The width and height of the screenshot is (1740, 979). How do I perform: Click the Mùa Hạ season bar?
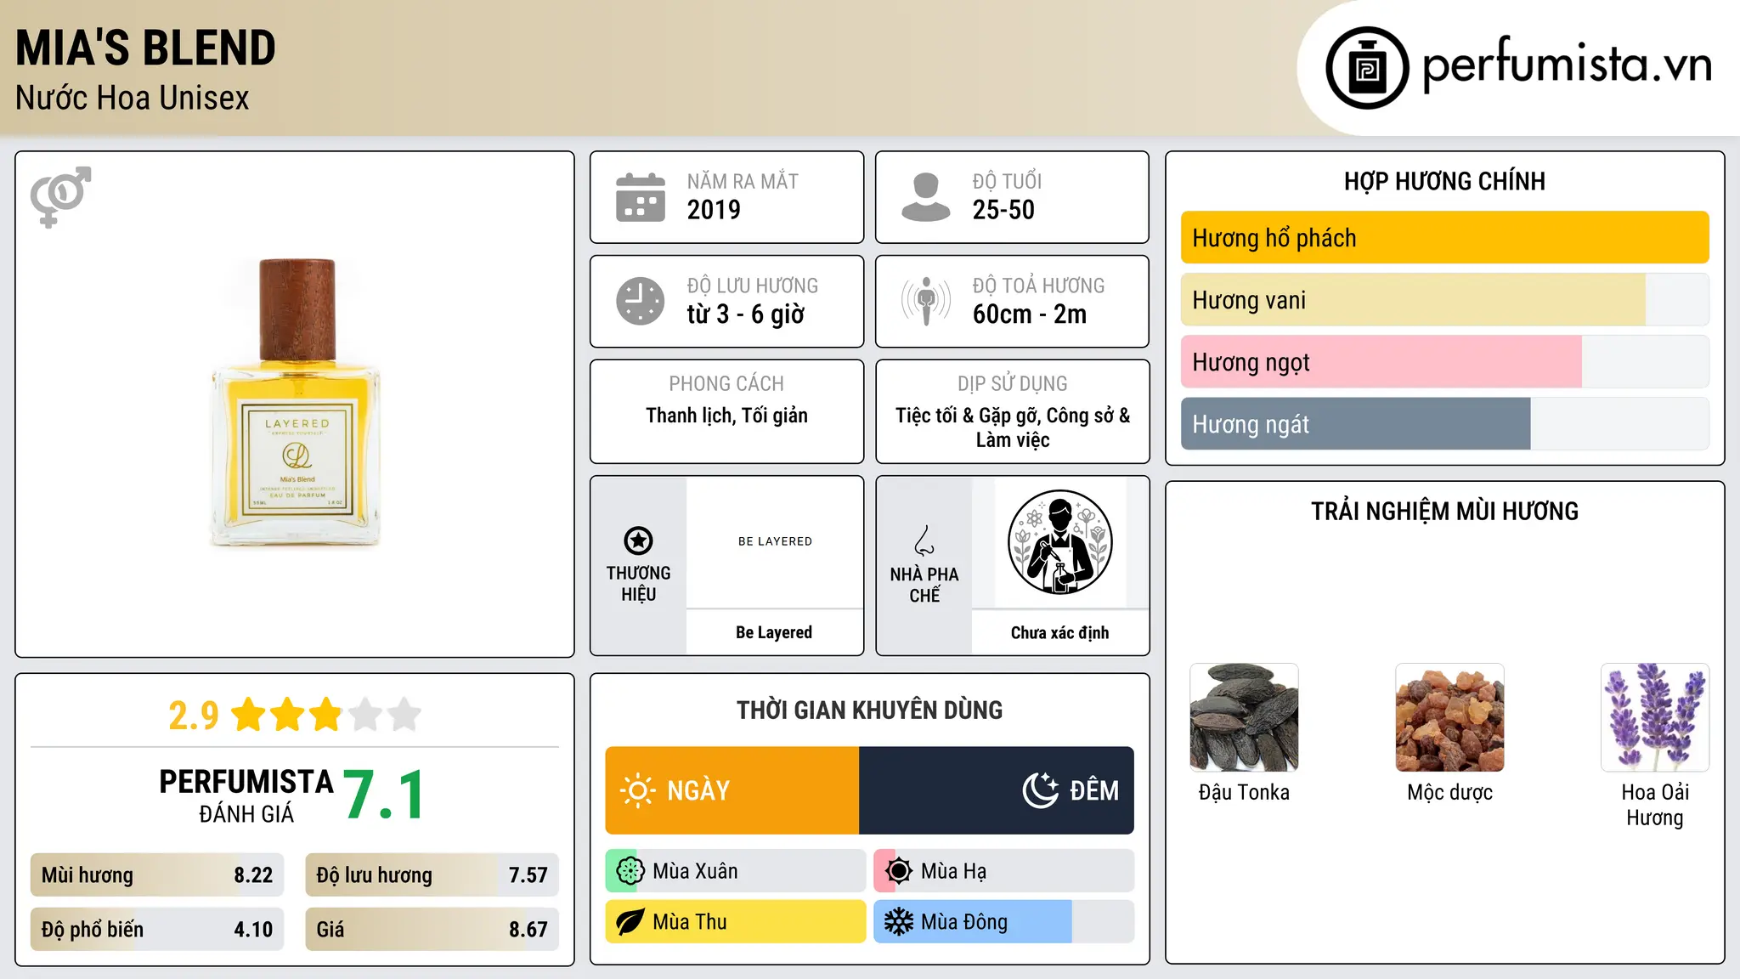coord(1004,871)
